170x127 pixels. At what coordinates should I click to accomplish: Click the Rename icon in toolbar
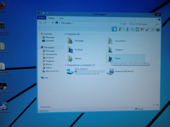point(152,29)
